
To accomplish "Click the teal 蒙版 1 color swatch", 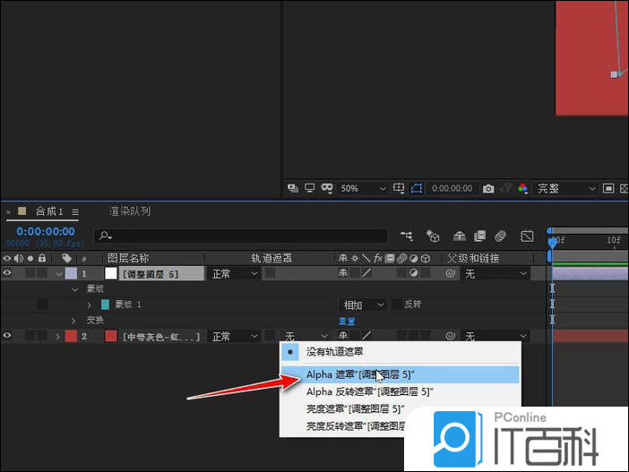I will pyautogui.click(x=105, y=305).
